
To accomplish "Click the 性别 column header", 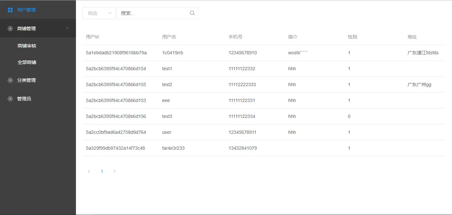I will [353, 37].
